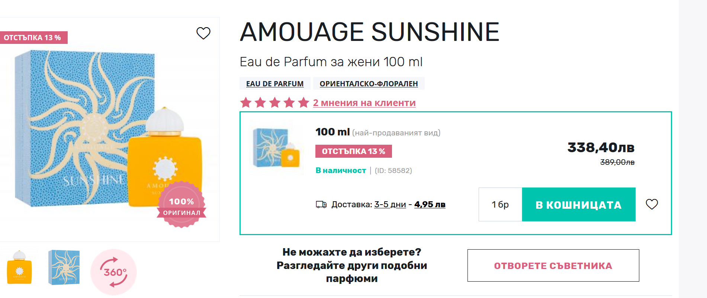Focus the quantity field showing 1 бр
707x298 pixels.
[500, 205]
